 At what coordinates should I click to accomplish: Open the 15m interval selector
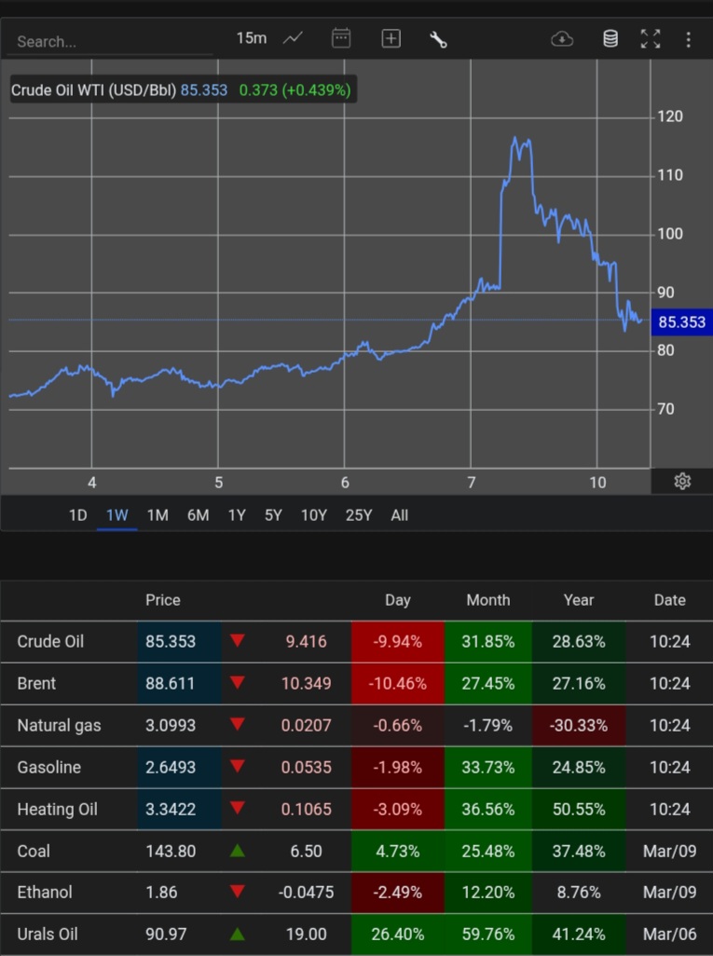click(x=252, y=38)
